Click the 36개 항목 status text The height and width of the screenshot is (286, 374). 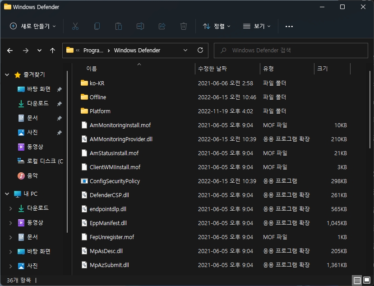click(x=19, y=280)
